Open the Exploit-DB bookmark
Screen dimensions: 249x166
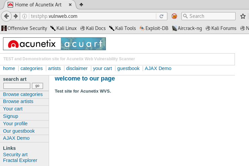click(x=154, y=28)
